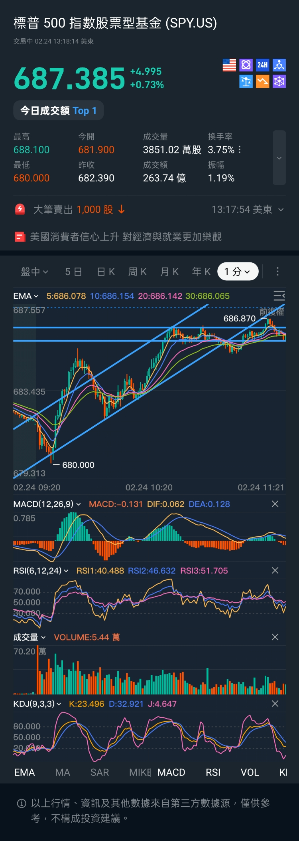
Task: Tap the balance scale icon
Action: 246,81
